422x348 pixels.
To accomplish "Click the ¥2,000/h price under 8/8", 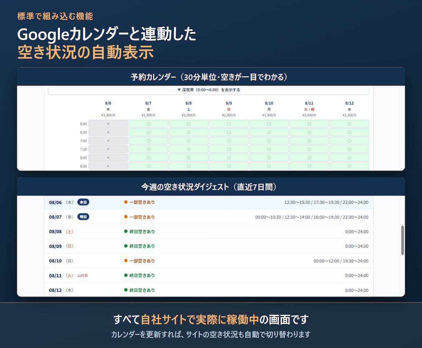I will [x=189, y=115].
